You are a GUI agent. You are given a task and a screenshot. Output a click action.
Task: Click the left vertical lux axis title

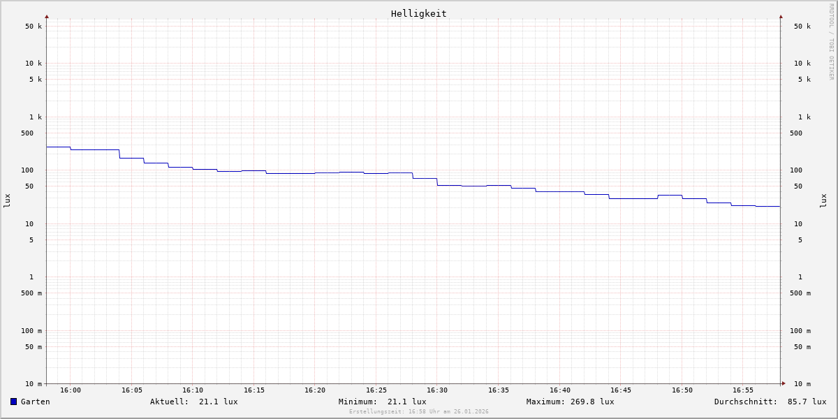click(x=7, y=201)
